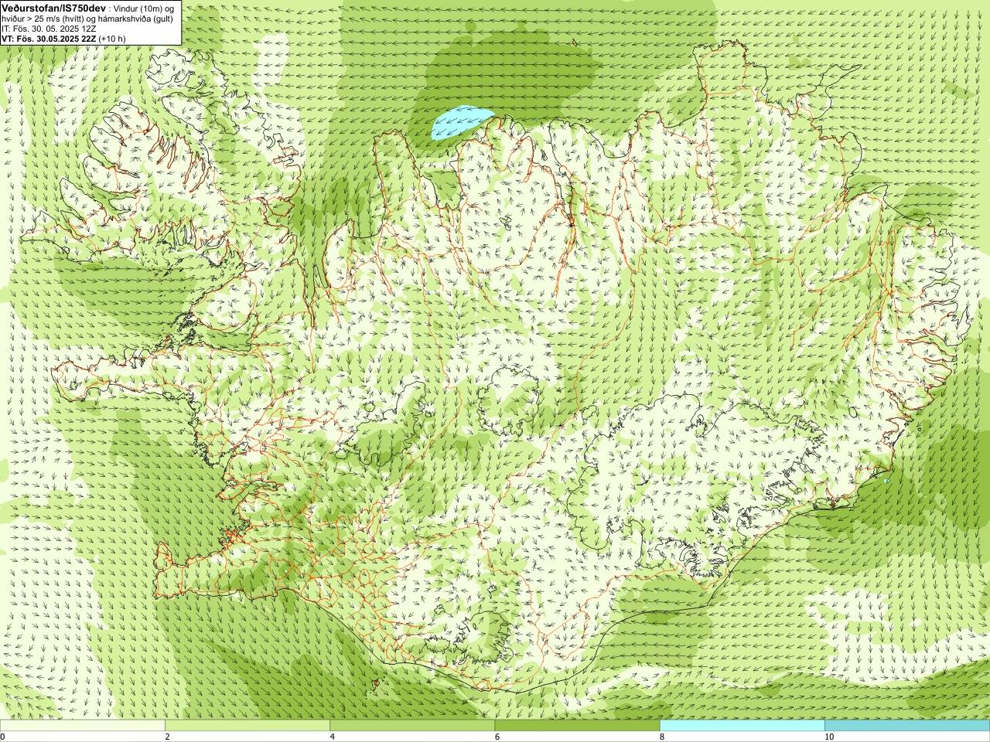Select the 6–8 m/s dark green legend swatch
This screenshot has height=742, width=990.
click(x=577, y=726)
